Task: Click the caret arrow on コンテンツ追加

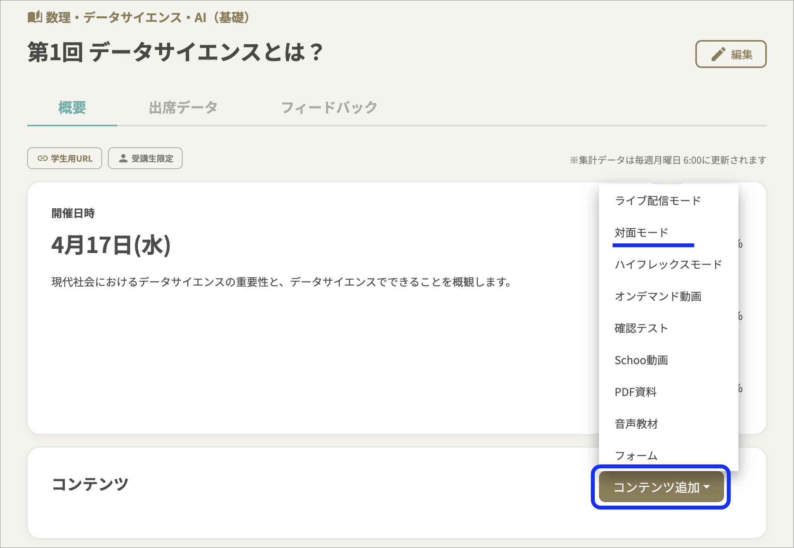Action: (707, 487)
